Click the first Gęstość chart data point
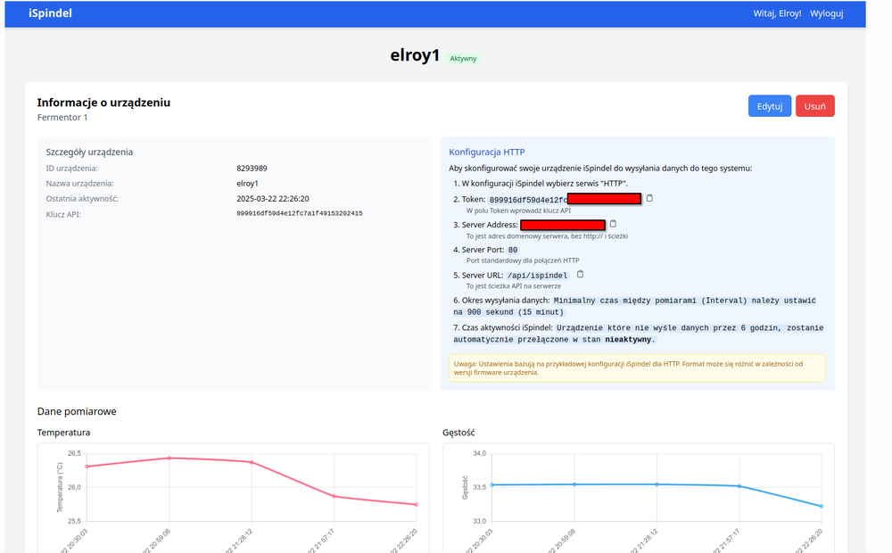Image resolution: width=892 pixels, height=553 pixels. click(492, 484)
